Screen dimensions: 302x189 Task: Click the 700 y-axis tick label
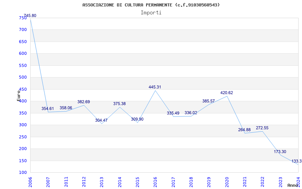23,30
